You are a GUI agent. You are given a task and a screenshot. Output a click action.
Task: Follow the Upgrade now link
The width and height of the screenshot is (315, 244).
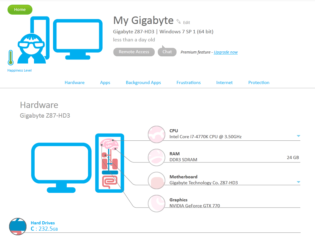225,52
